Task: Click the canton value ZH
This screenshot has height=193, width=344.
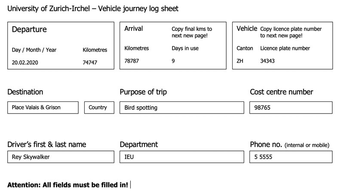Action: 240,61
